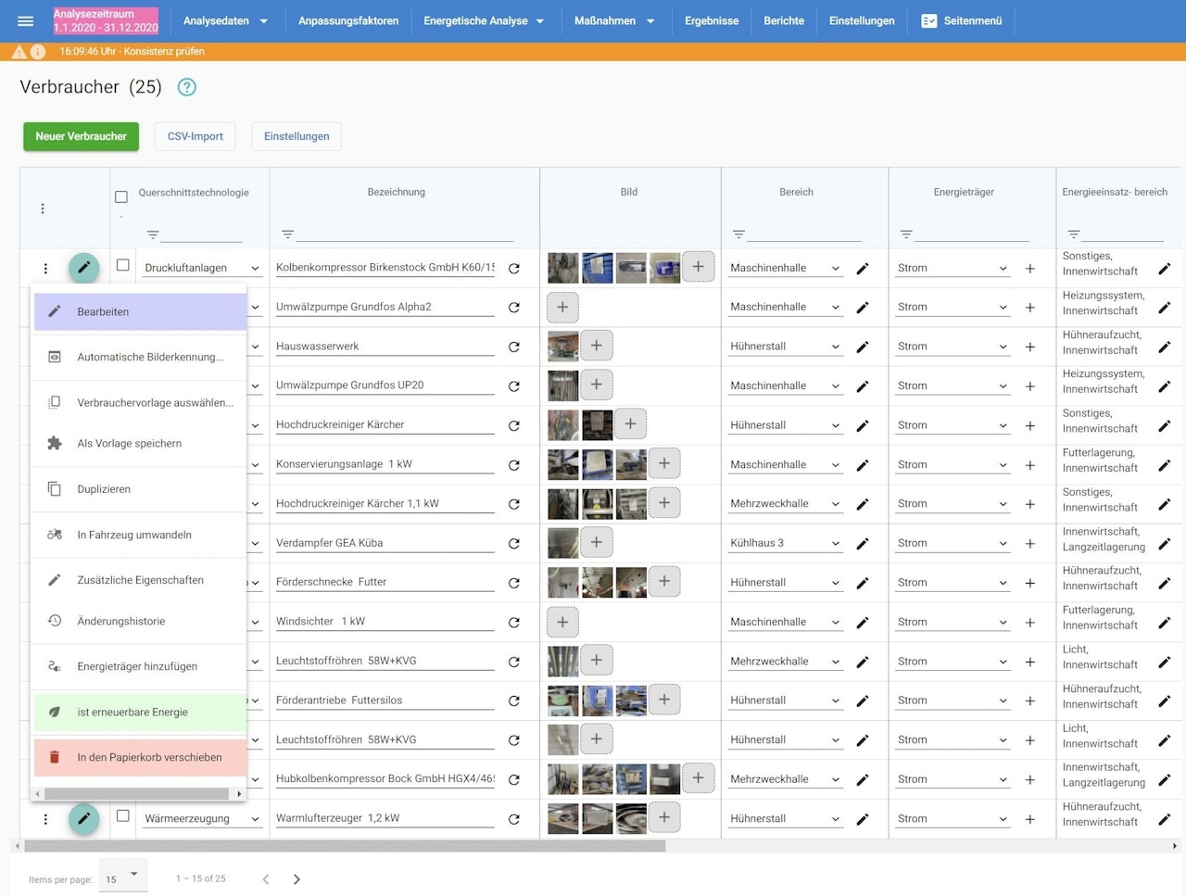
Task: Click refresh icon next to Hauswasserwerk
Action: (x=514, y=347)
